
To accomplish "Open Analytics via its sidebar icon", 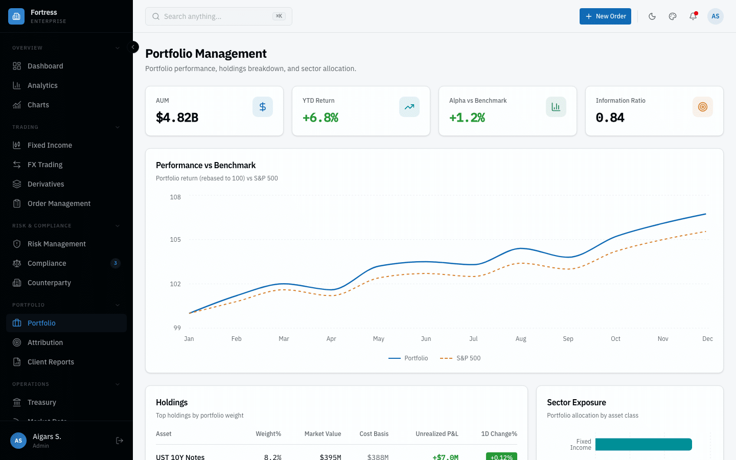I will [x=17, y=85].
